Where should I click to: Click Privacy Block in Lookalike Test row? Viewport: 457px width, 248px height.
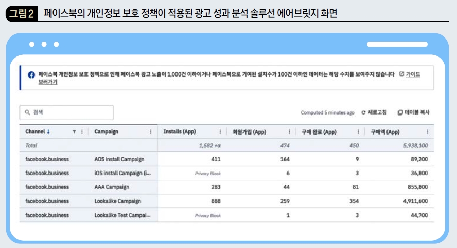(x=208, y=216)
